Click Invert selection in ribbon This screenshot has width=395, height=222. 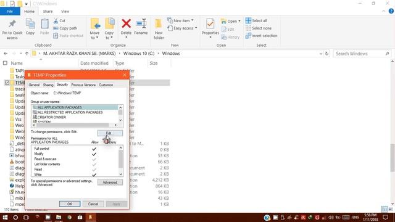click(x=261, y=36)
